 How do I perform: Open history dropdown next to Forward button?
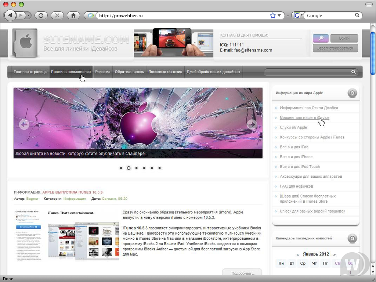29,15
